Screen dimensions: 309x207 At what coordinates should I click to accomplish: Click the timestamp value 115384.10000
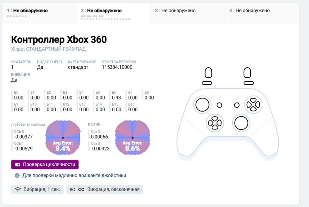coord(117,67)
